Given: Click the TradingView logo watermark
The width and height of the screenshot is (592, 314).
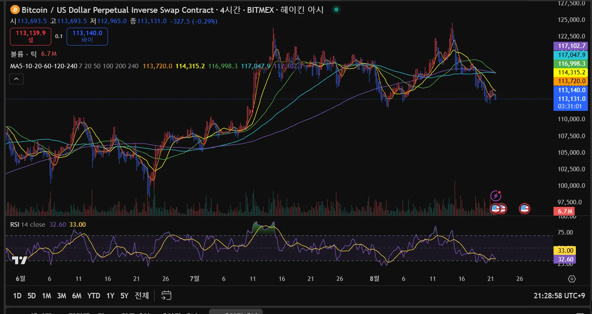Looking at the screenshot, I should [x=19, y=260].
